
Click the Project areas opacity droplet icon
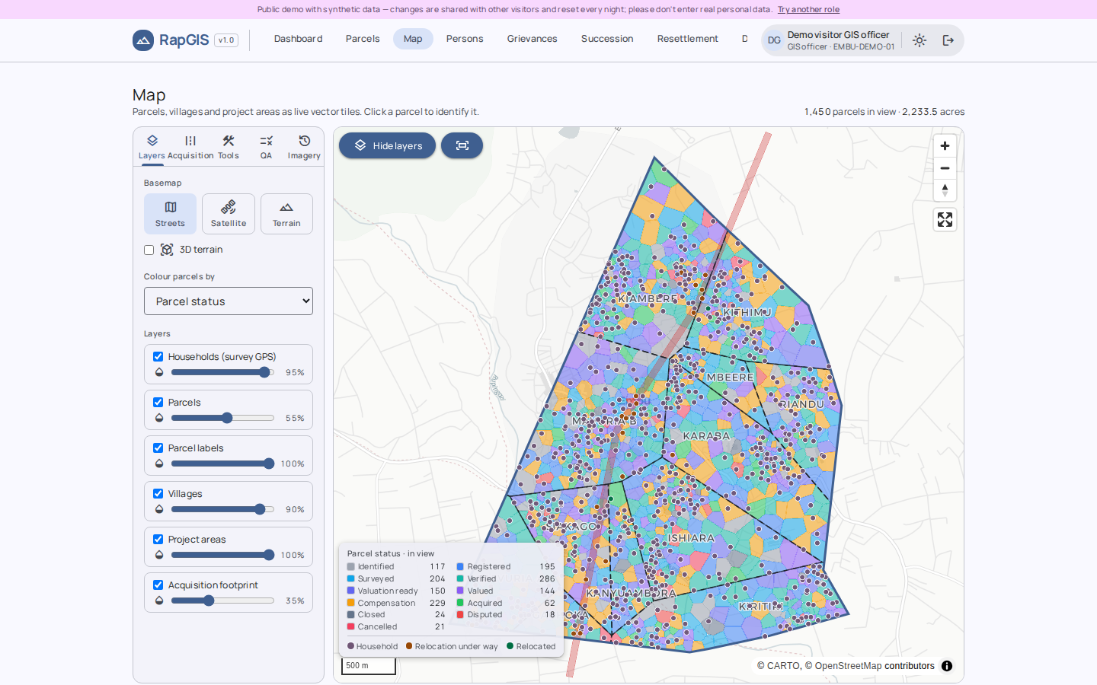coord(159,555)
